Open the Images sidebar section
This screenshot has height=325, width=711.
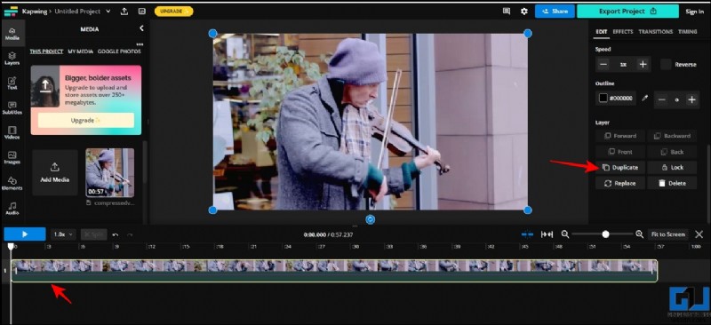pos(12,158)
